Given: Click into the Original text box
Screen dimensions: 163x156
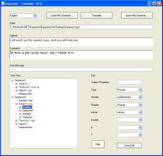Looking at the screenshot, I should tap(81, 42).
